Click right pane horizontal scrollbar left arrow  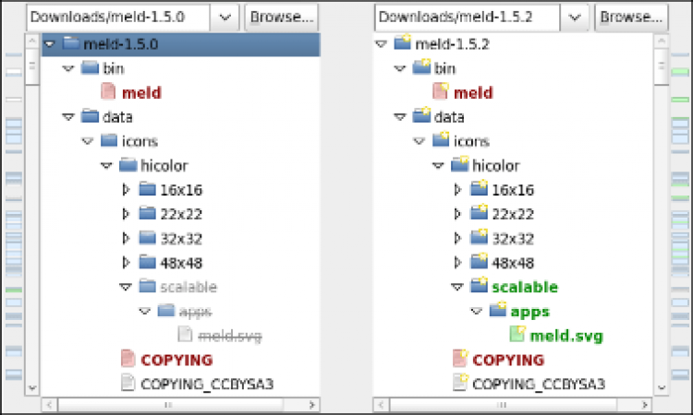coord(381,405)
